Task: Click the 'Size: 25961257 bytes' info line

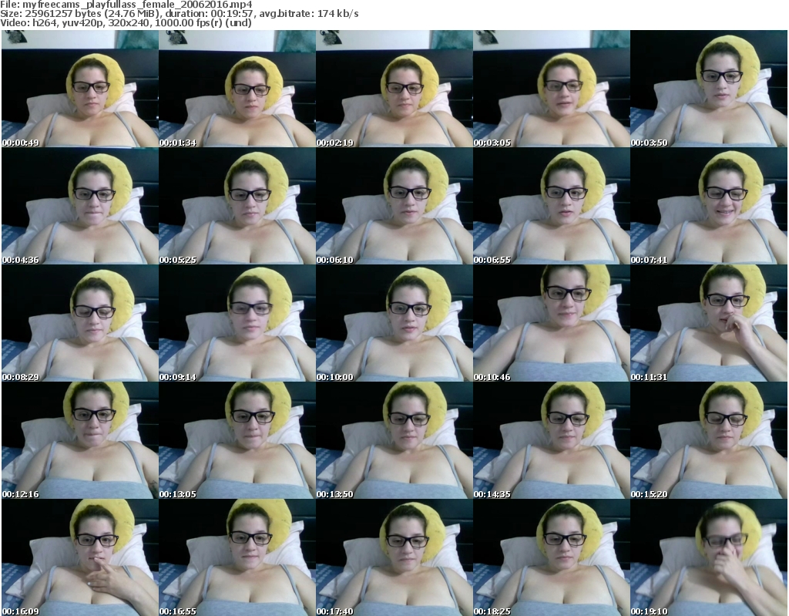Action: coord(179,14)
